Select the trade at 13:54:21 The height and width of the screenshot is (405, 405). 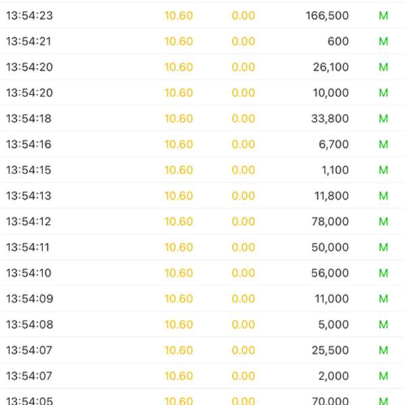[202, 41]
